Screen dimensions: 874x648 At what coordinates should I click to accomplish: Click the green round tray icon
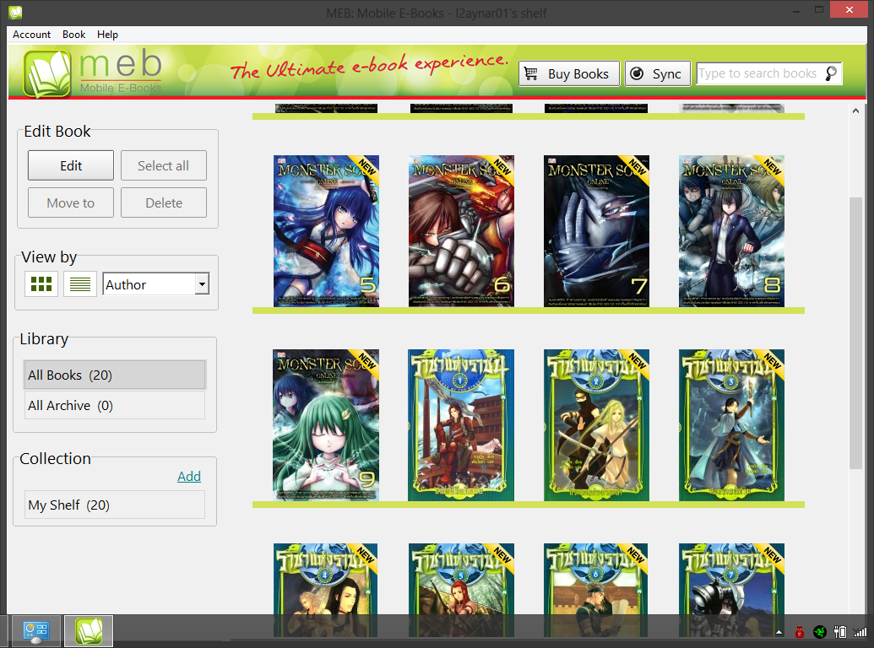pyautogui.click(x=819, y=632)
